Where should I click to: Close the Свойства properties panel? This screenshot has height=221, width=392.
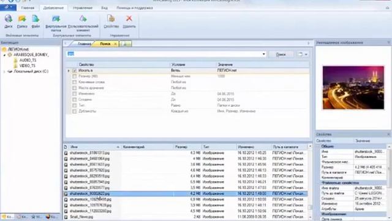pyautogui.click(x=388, y=134)
